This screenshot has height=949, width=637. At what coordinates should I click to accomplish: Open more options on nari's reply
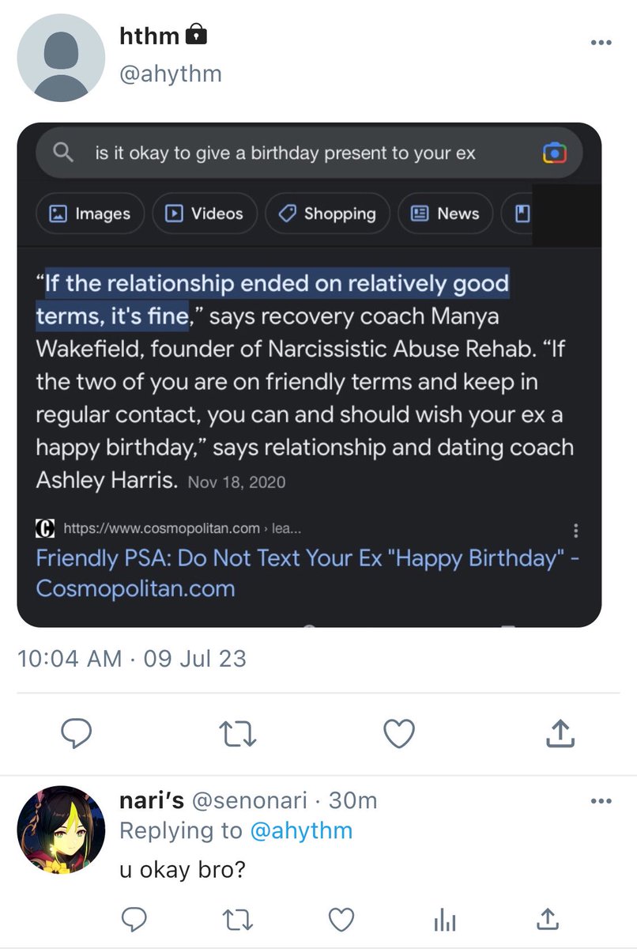(601, 801)
